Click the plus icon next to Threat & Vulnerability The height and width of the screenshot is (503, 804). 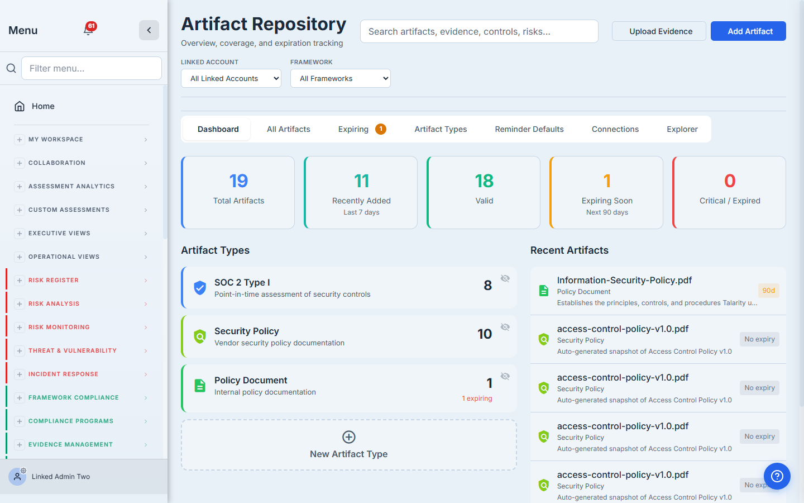click(x=20, y=351)
